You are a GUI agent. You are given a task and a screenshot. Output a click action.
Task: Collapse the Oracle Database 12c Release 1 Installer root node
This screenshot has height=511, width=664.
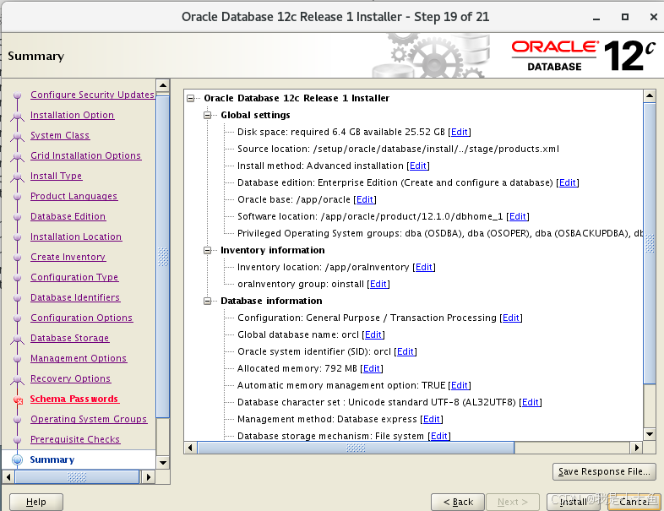[x=191, y=98]
